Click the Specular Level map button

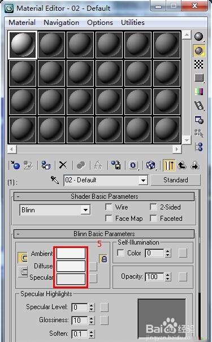[x=104, y=307]
